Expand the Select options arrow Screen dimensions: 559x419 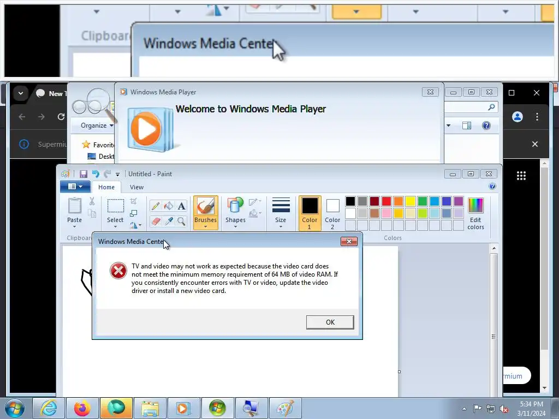click(115, 226)
